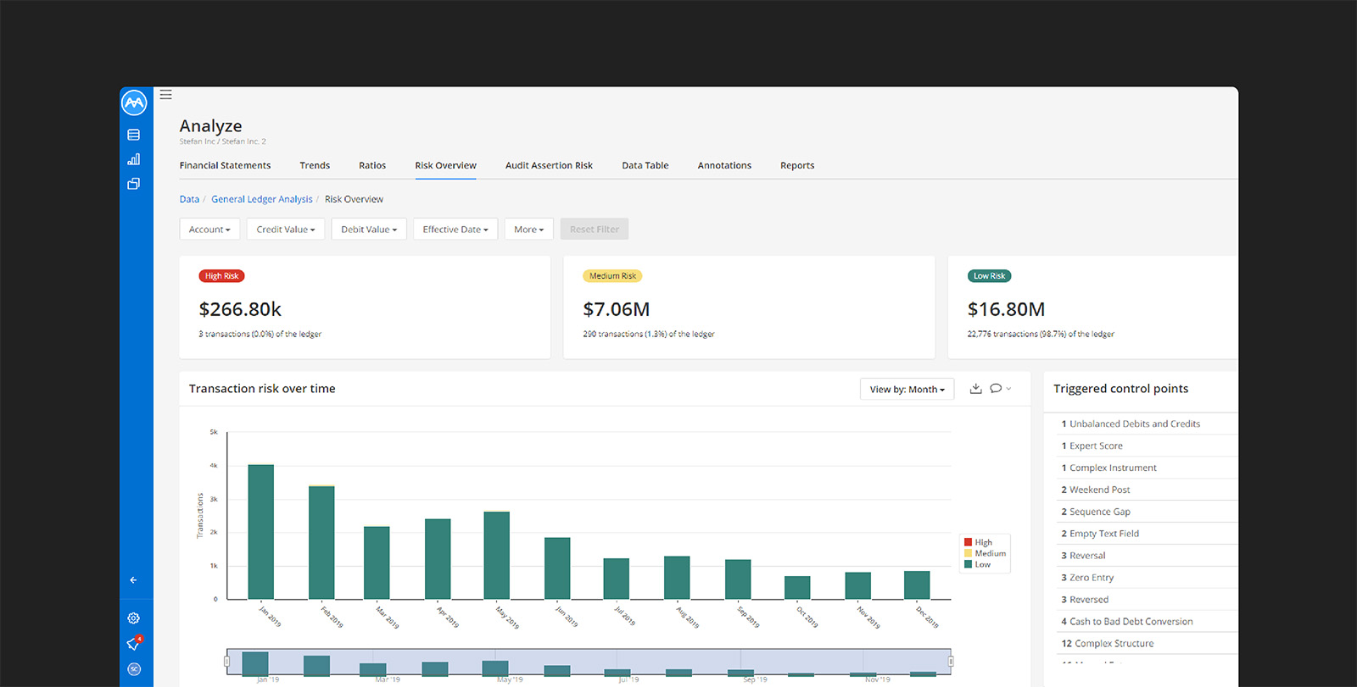Switch to the Data Table tab
The image size is (1357, 687).
coord(645,166)
